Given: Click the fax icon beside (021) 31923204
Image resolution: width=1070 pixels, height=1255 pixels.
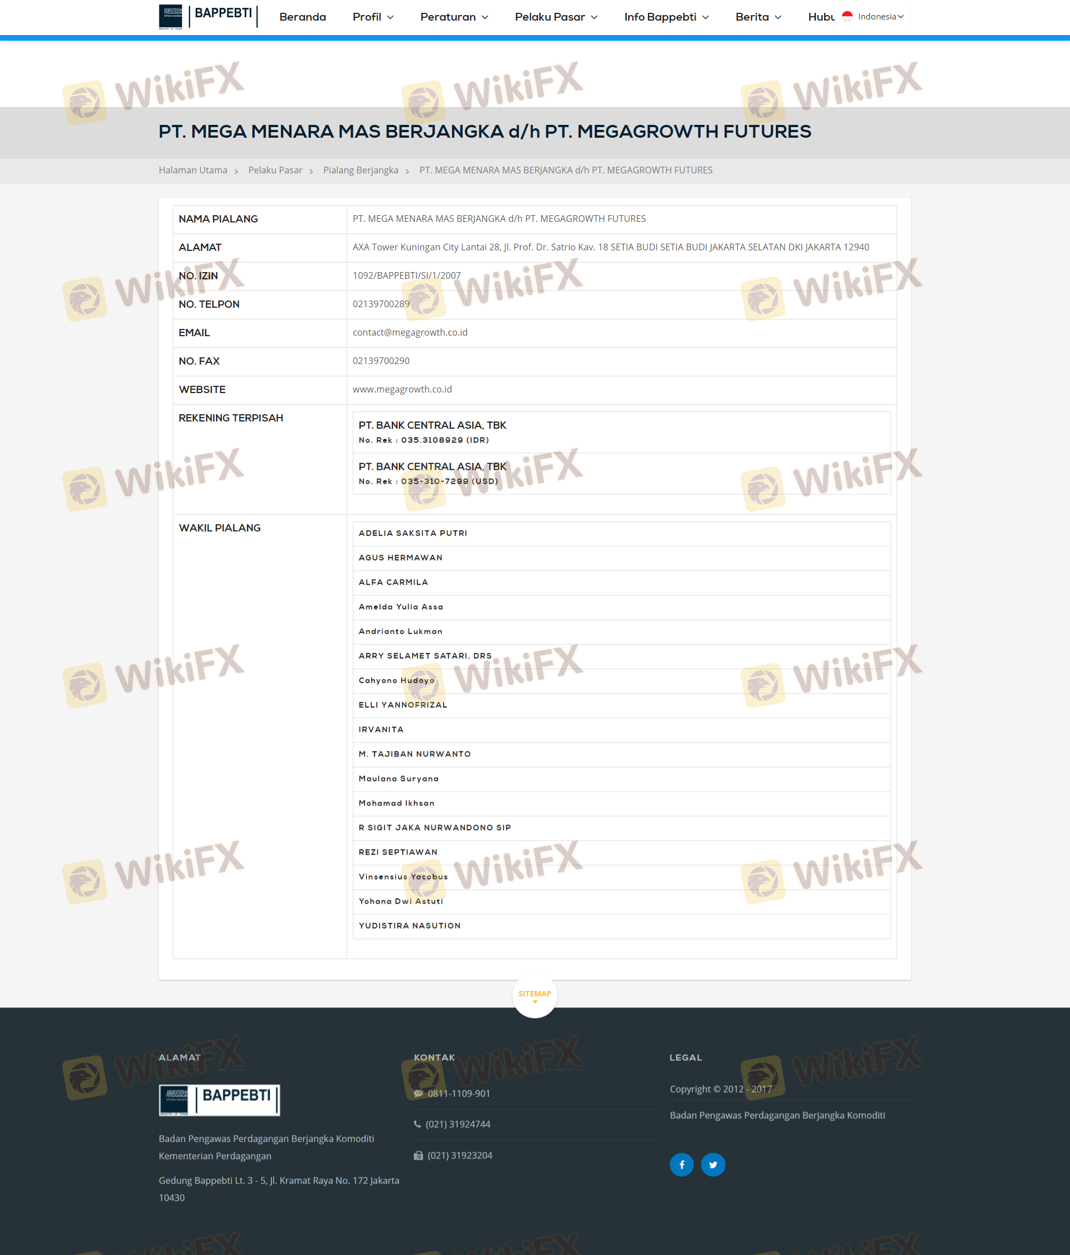Looking at the screenshot, I should (x=419, y=1155).
